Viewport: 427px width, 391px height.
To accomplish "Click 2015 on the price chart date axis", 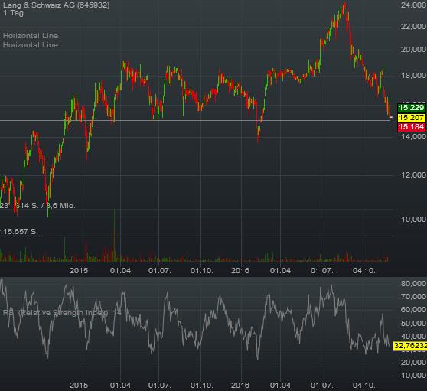I will point(79,271).
